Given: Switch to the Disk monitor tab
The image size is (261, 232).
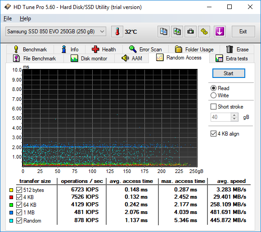Looking at the screenshot, I should click(89, 59).
